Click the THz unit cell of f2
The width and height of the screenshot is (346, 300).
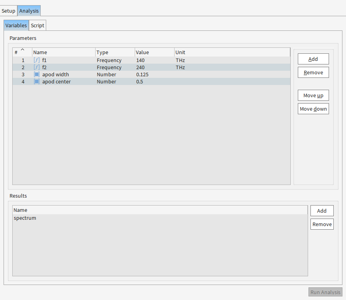(180, 67)
